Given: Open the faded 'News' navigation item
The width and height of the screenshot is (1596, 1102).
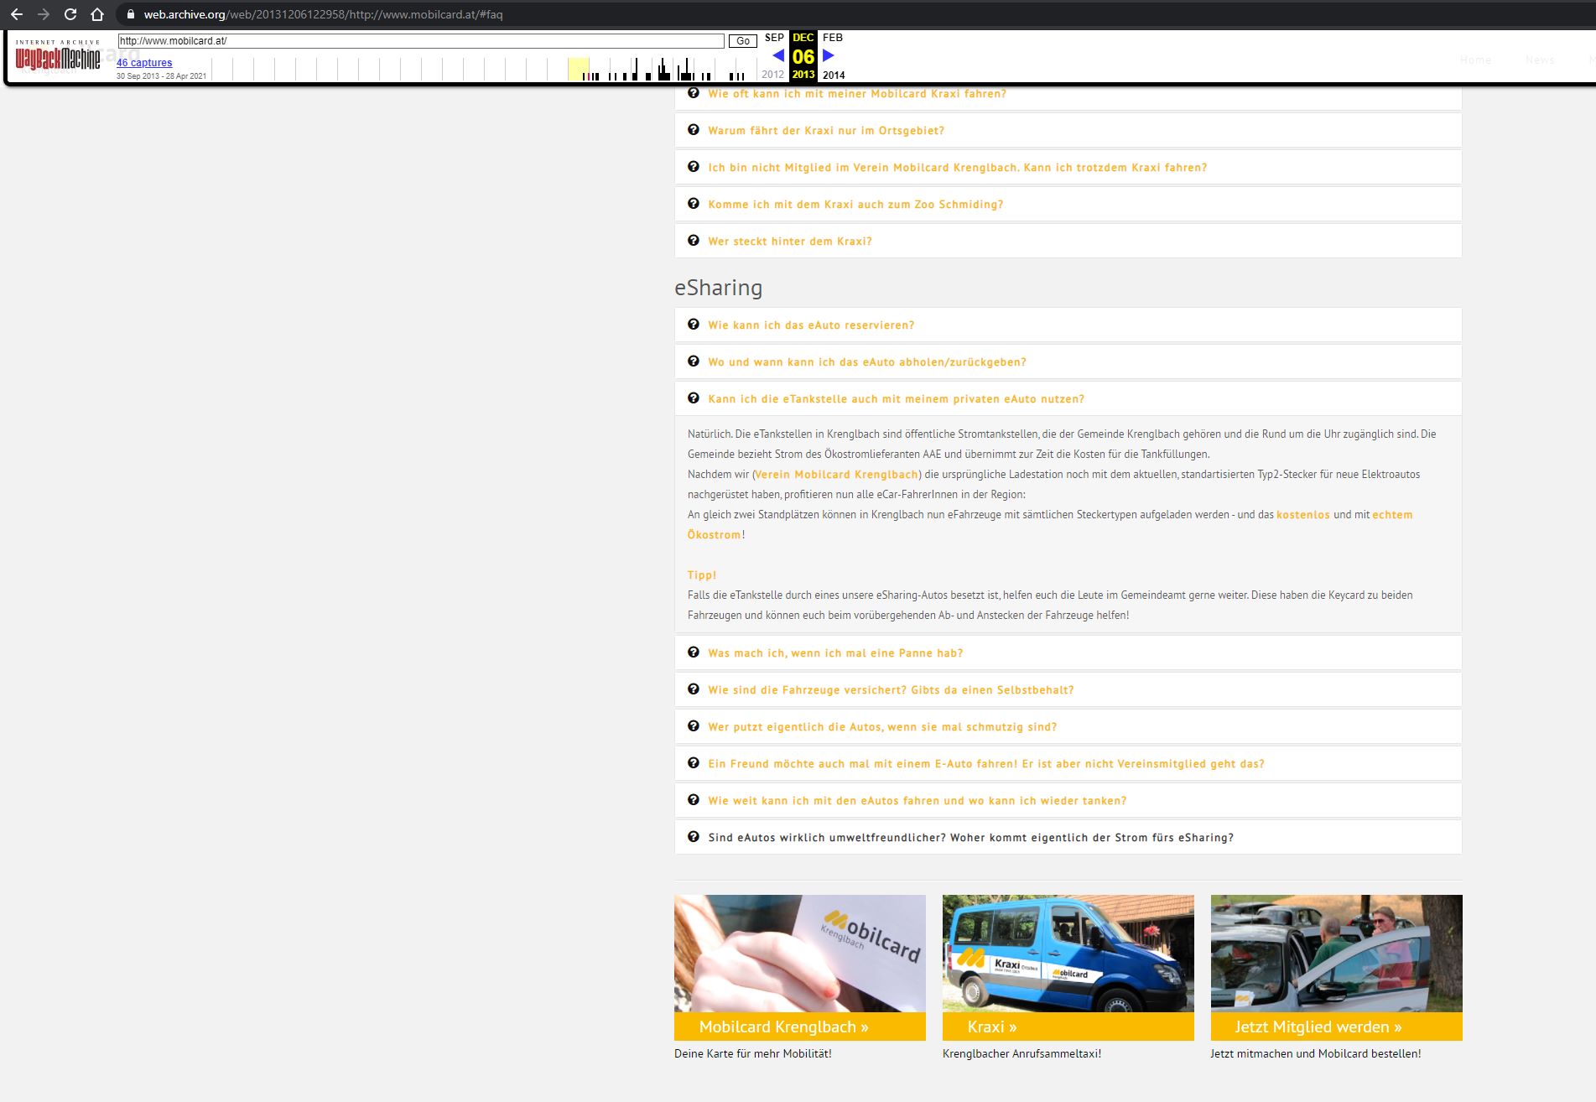Looking at the screenshot, I should click(x=1540, y=60).
